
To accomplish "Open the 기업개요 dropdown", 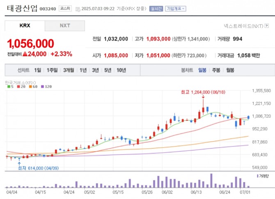I will (x=175, y=8).
